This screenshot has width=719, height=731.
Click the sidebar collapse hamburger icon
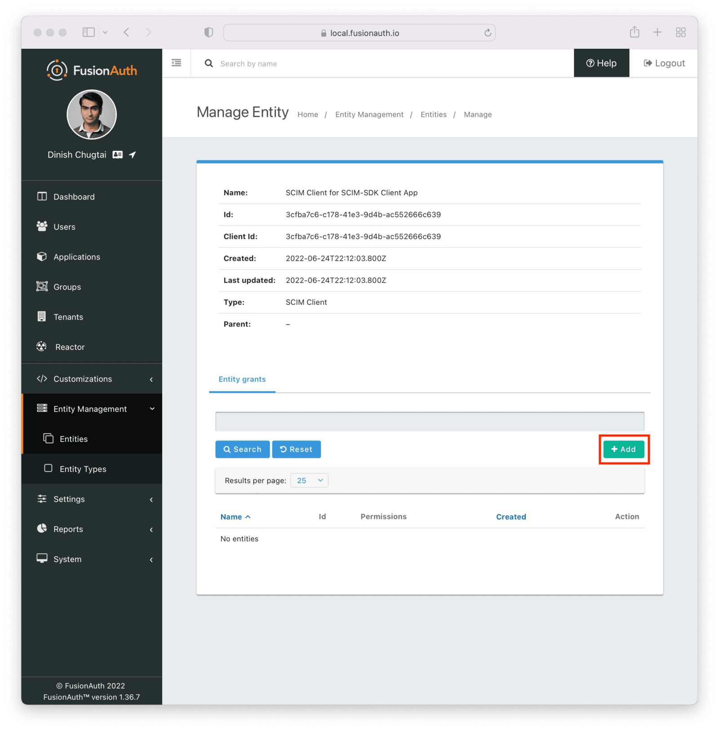tap(176, 63)
